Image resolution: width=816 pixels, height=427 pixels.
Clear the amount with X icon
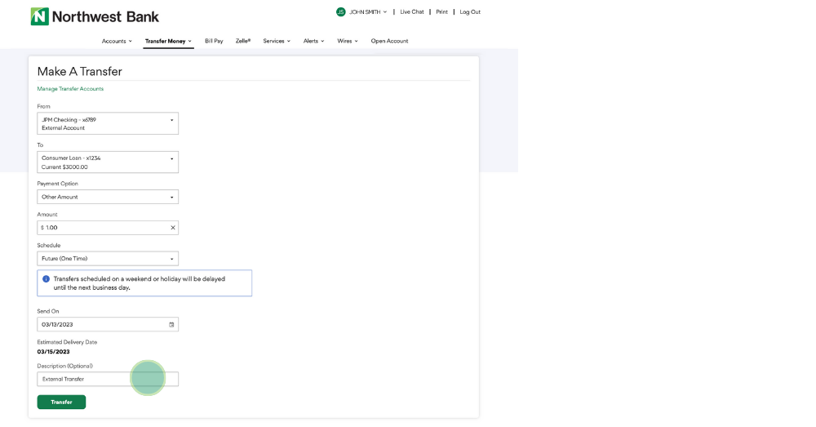172,228
